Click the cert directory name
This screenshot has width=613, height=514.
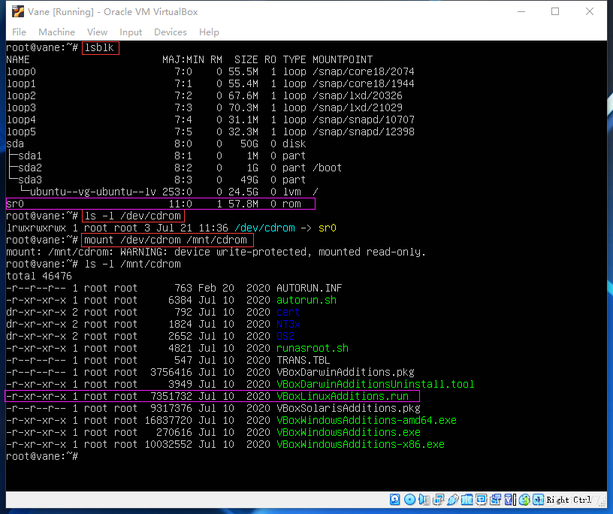288,312
